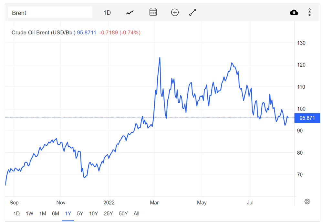
Task: Click the 120 price axis label
Action: click(301, 65)
